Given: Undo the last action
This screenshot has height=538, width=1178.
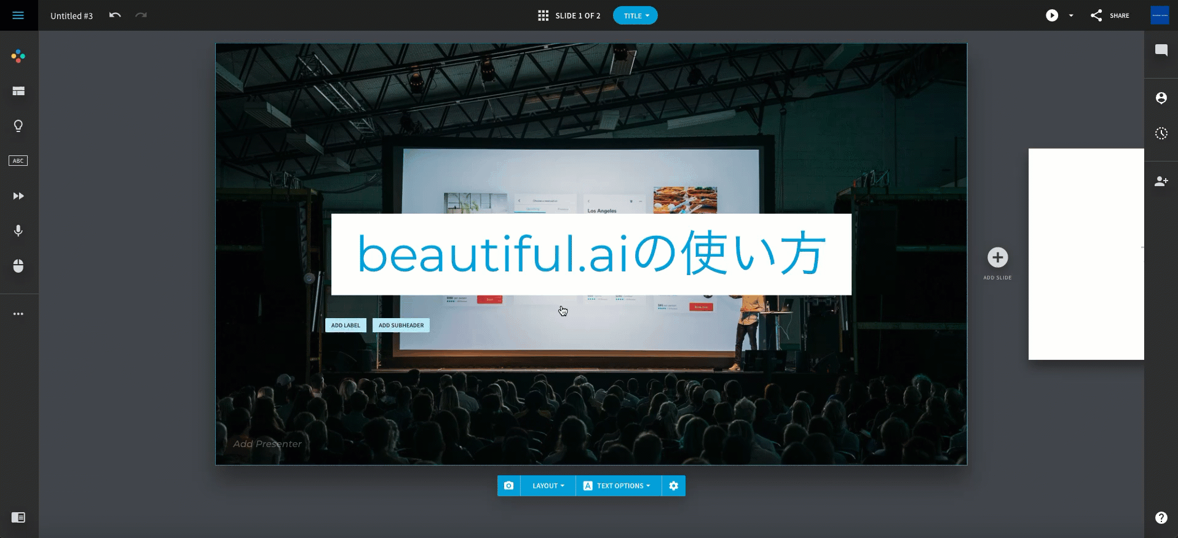Looking at the screenshot, I should pos(115,15).
